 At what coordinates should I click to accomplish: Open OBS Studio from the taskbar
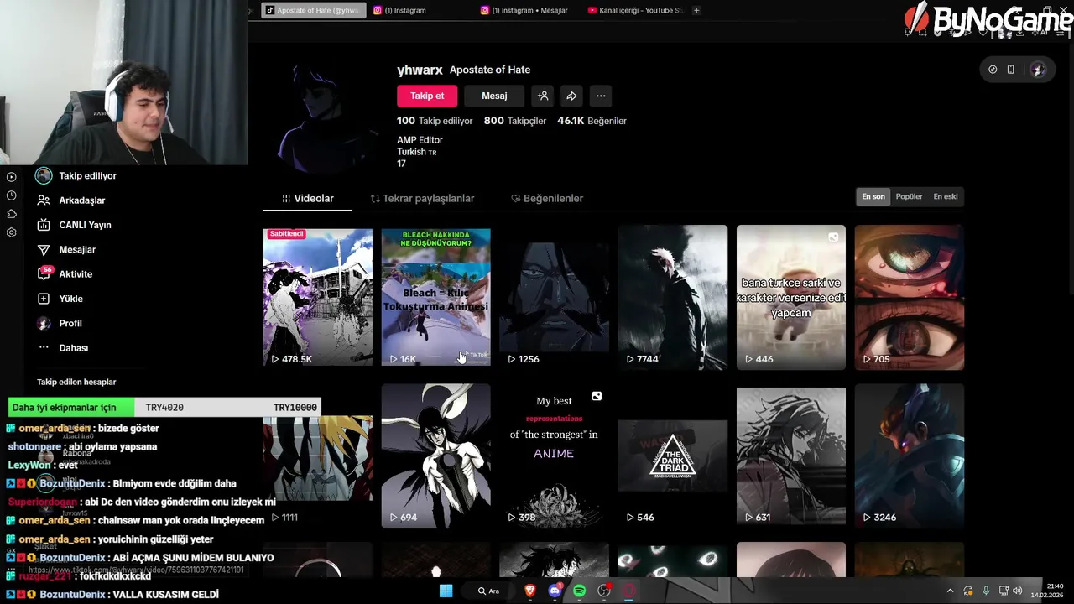pyautogui.click(x=604, y=591)
